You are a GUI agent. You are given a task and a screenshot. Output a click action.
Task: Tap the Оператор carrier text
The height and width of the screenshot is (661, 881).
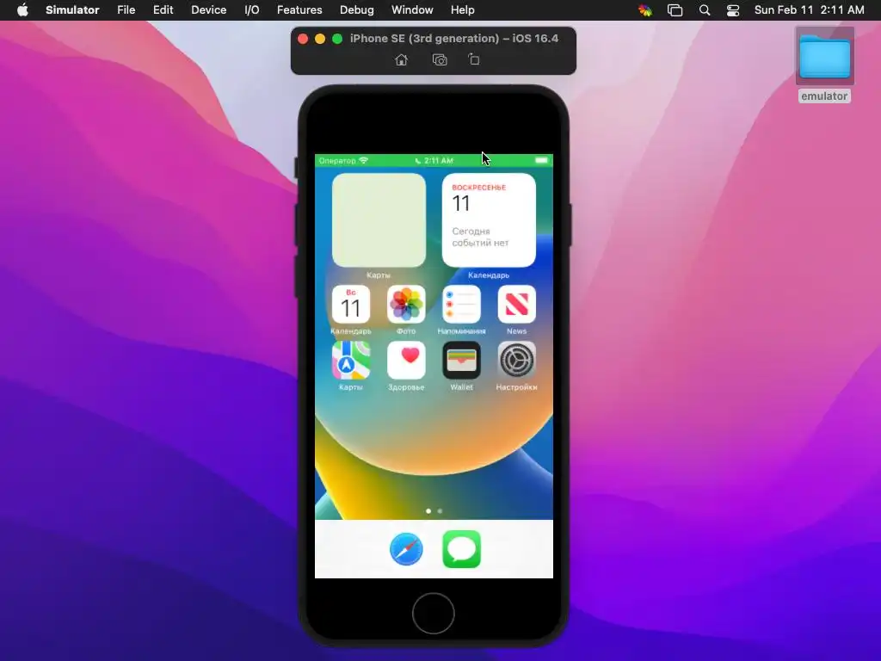click(x=337, y=161)
